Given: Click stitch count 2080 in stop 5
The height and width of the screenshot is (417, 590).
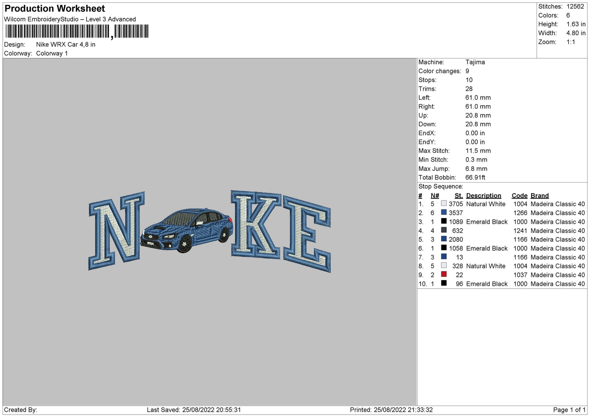Looking at the screenshot, I should pyautogui.click(x=456, y=240).
